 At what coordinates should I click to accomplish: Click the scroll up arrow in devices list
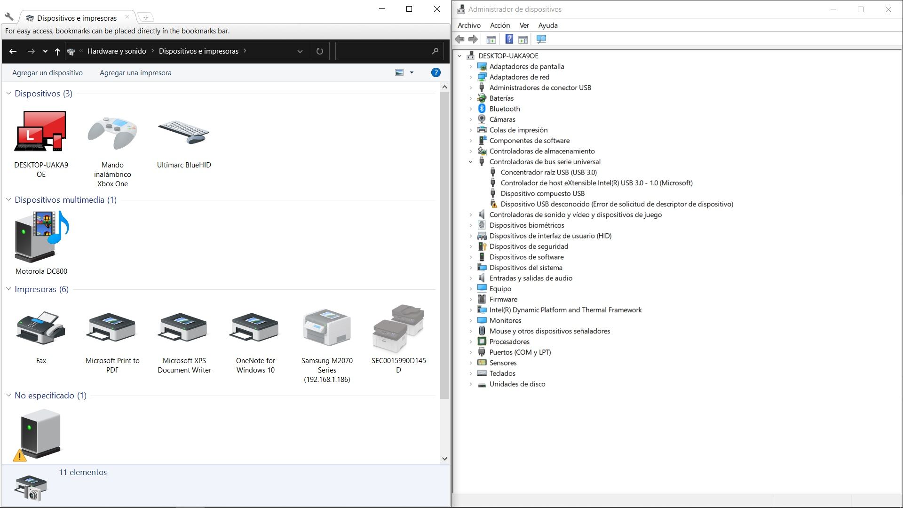click(444, 87)
